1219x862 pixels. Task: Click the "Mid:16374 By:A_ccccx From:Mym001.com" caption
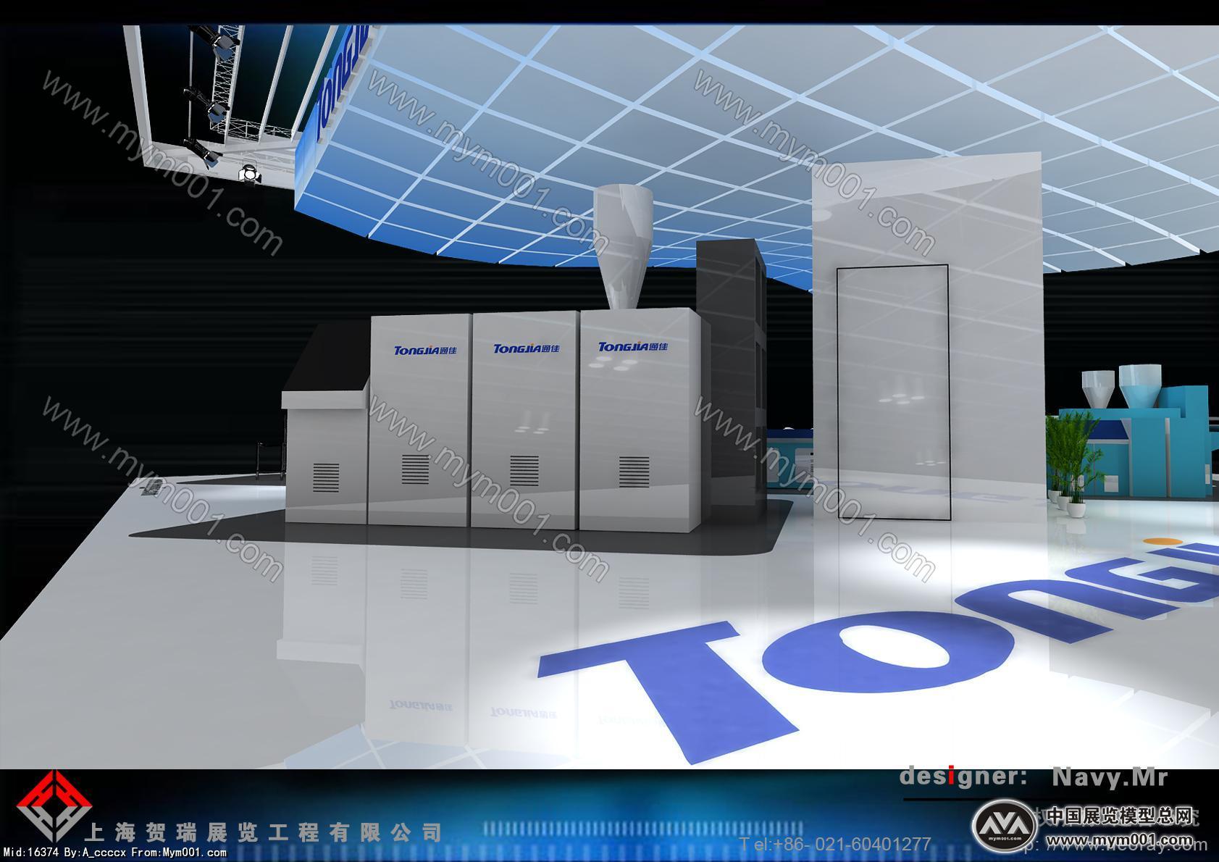[x=115, y=853]
